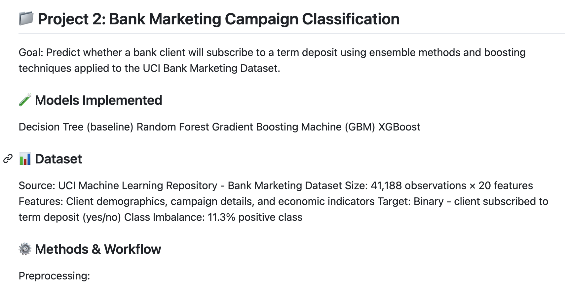This screenshot has height=288, width=565.
Task: Click the word 'Goal:' in first paragraph
Action: 31,52
